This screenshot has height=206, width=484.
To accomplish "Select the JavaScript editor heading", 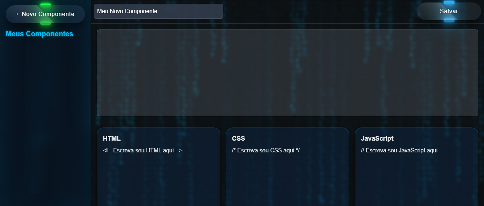I will [x=377, y=139].
